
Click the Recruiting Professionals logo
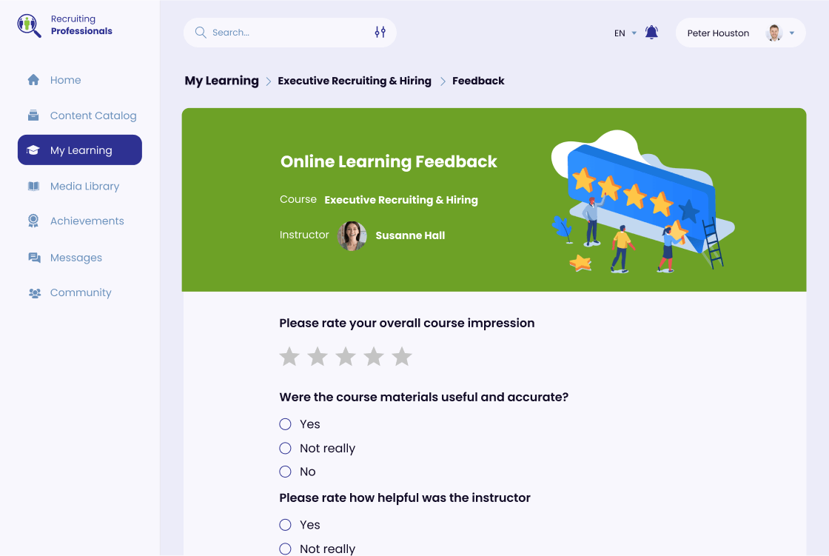click(x=30, y=25)
